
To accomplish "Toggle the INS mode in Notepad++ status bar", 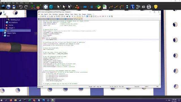I will (157, 87).
